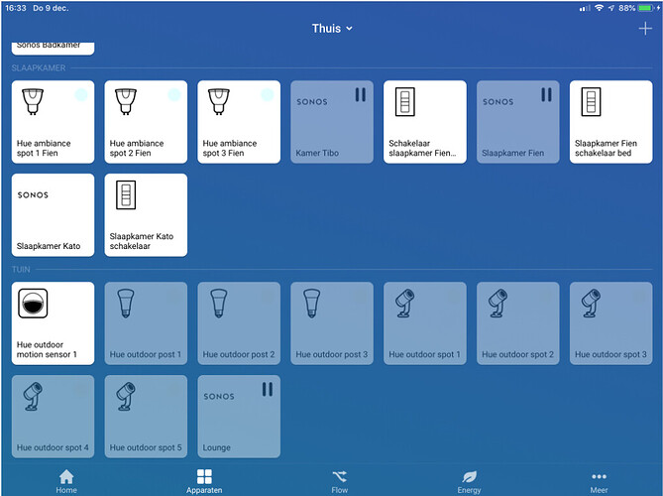Tap bulb icon of Hue outdoor post 2

coord(219,303)
